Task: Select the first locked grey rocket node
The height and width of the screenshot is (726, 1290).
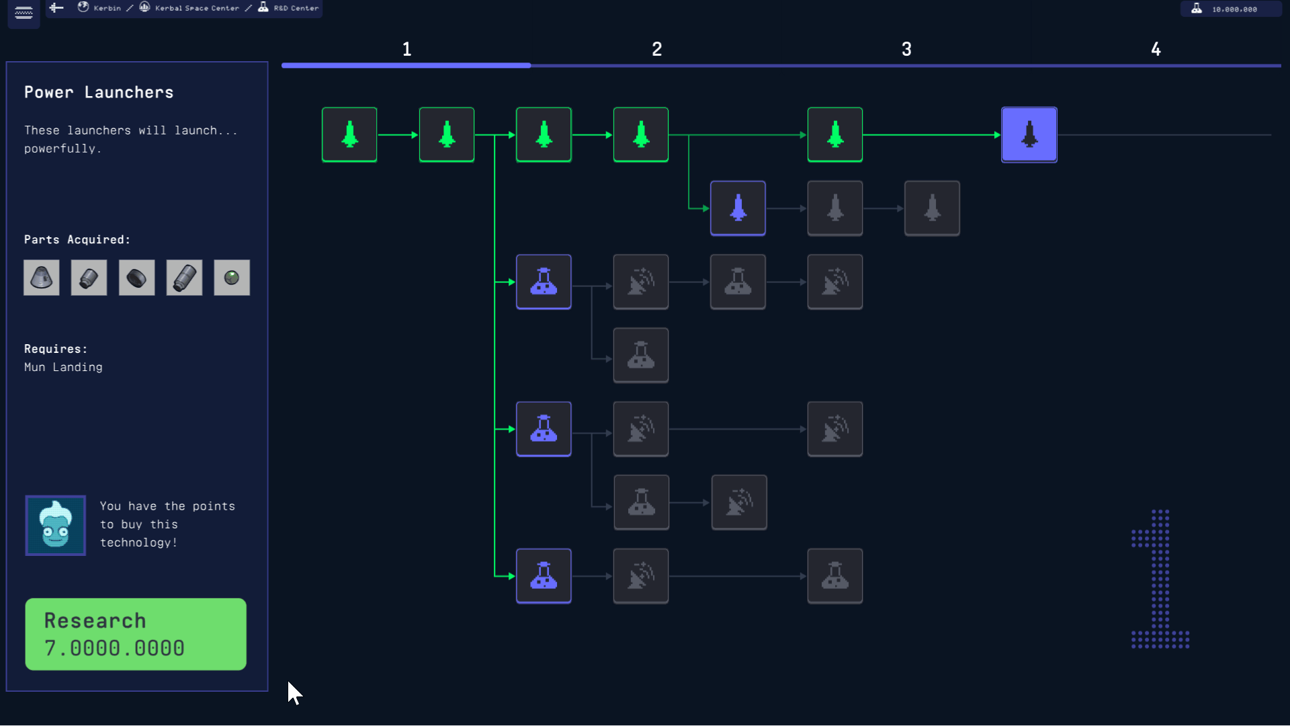Action: (x=835, y=208)
